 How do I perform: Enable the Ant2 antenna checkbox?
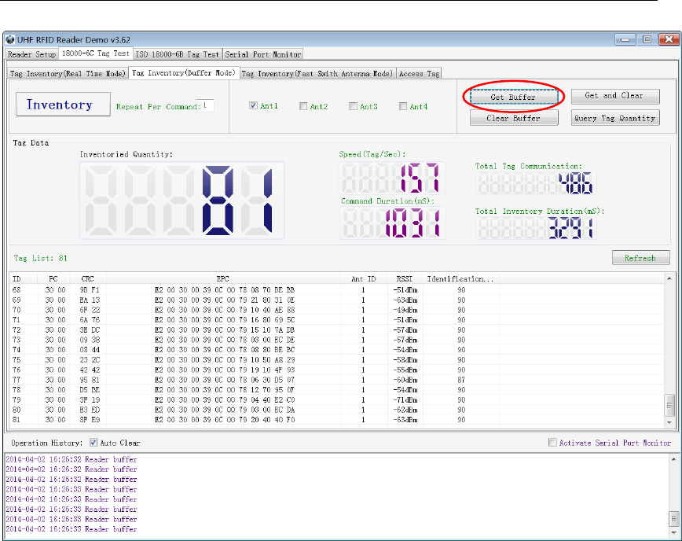[x=303, y=107]
